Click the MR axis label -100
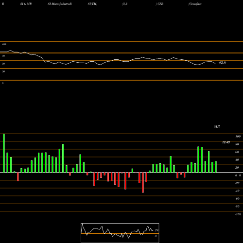Image resolution: width=243 pixels, height=243 pixels. (x=238, y=214)
